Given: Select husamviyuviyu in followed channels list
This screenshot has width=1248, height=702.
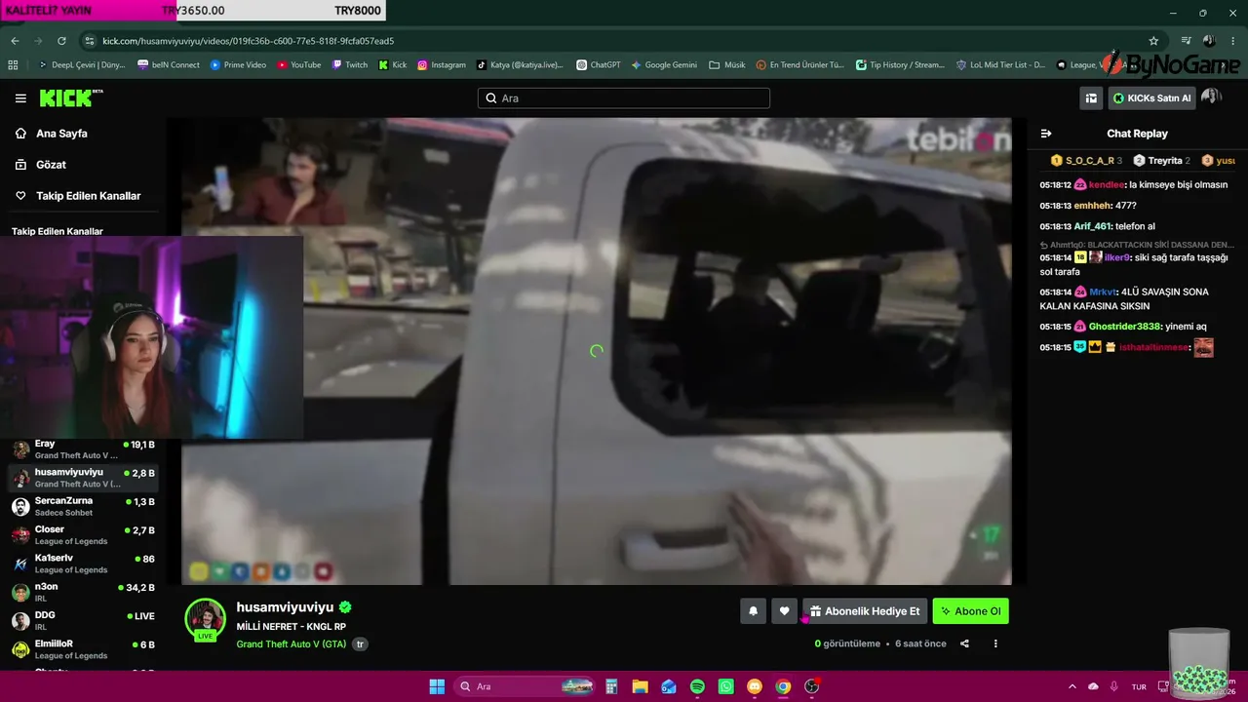Looking at the screenshot, I should pos(83,478).
